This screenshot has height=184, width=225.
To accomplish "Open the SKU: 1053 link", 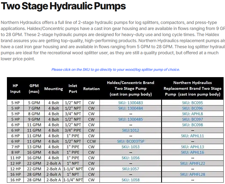I will pyautogui.click(x=130, y=147).
